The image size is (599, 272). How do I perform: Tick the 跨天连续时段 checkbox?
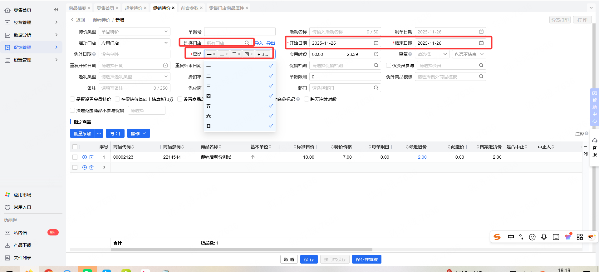(307, 99)
